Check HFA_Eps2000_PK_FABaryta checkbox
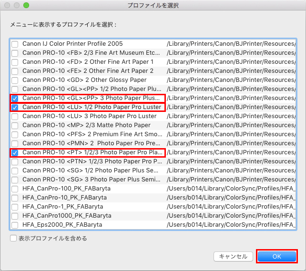Viewport: 306px width, 271px height. point(15,225)
